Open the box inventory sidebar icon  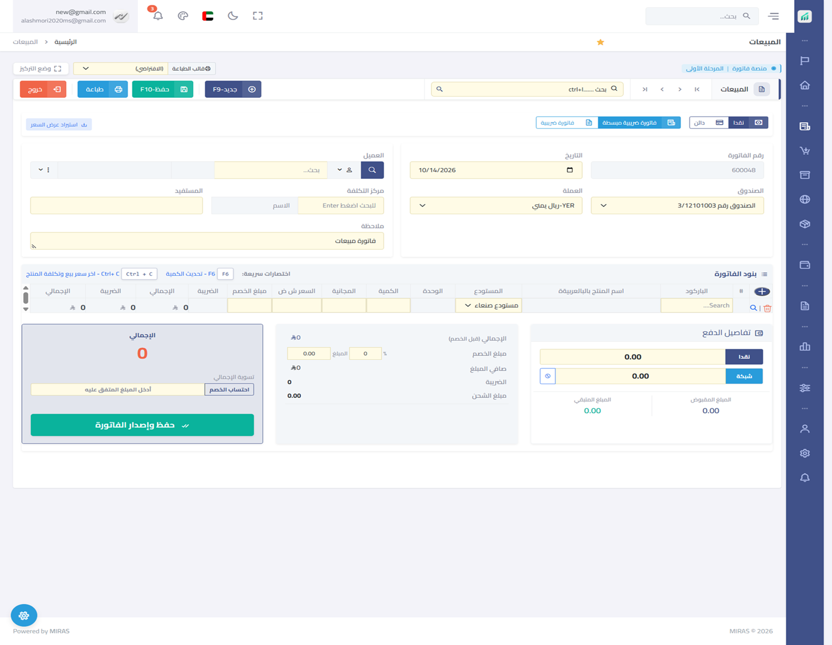click(x=805, y=224)
